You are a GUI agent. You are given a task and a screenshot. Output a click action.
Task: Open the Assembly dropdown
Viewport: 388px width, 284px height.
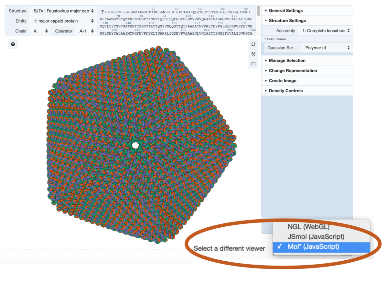point(326,31)
